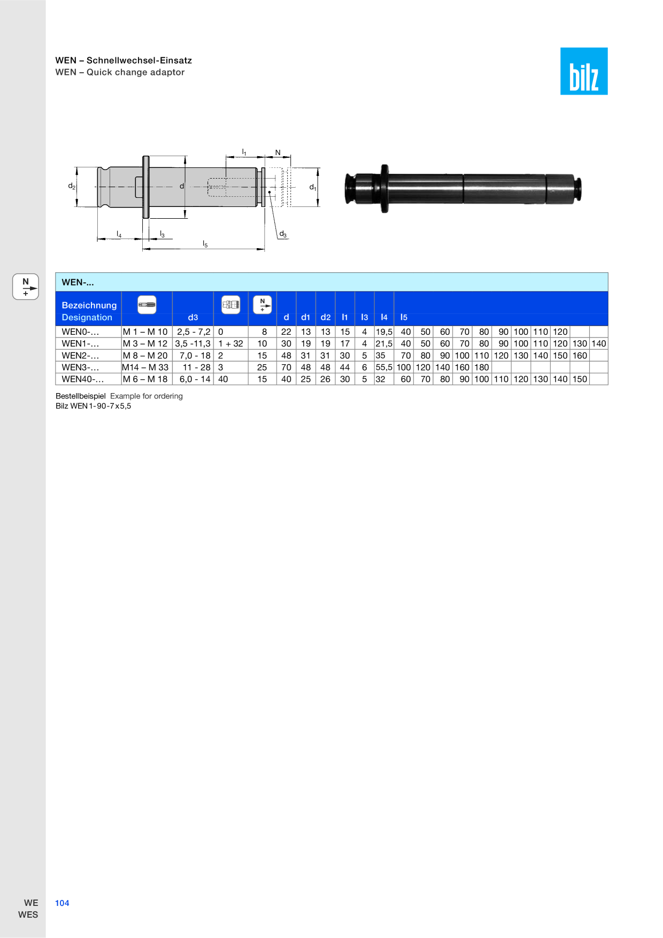Click the '180' l5 value in WEN3 row

tap(482, 367)
